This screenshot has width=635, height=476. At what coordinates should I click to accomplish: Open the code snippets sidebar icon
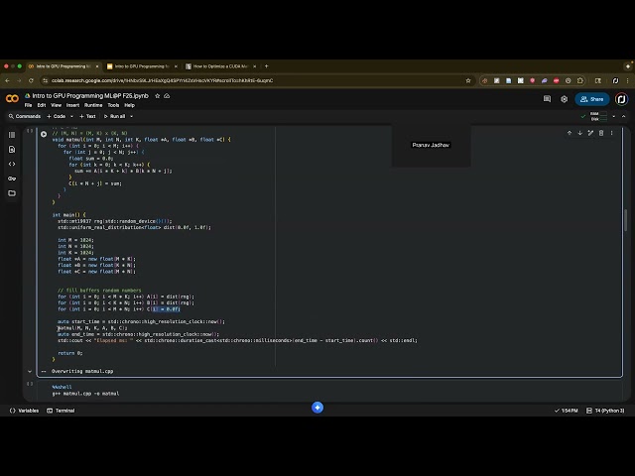point(12,164)
